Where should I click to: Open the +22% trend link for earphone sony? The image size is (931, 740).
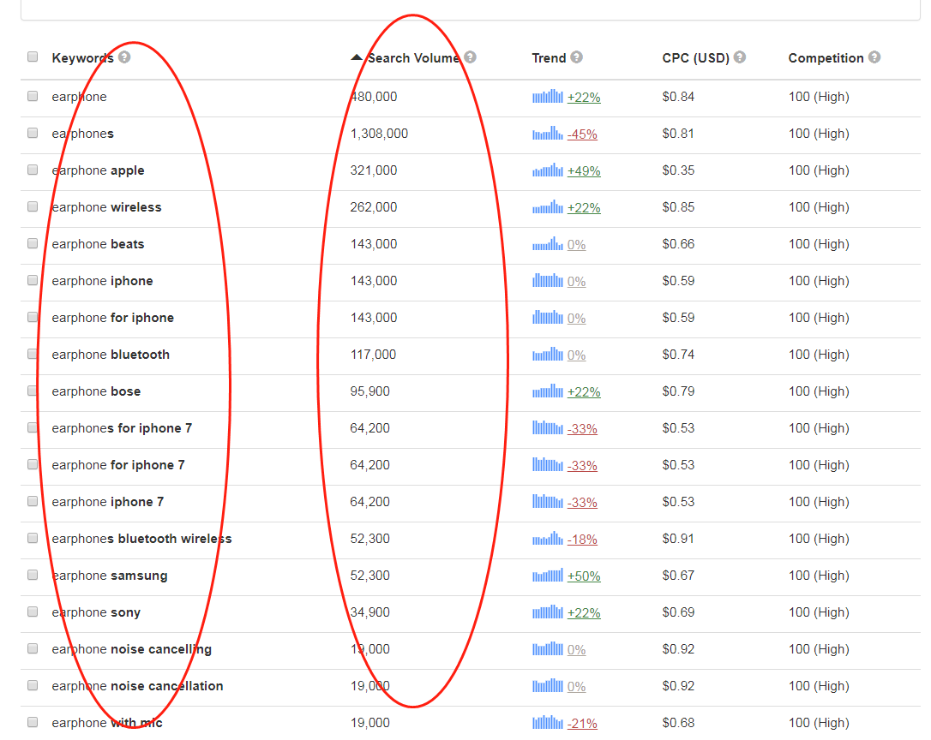click(x=584, y=612)
